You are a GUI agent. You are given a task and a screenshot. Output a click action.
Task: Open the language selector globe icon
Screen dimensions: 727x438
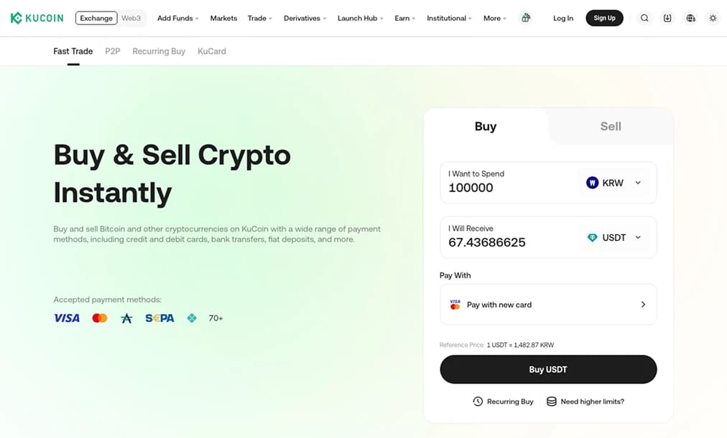pyautogui.click(x=690, y=18)
